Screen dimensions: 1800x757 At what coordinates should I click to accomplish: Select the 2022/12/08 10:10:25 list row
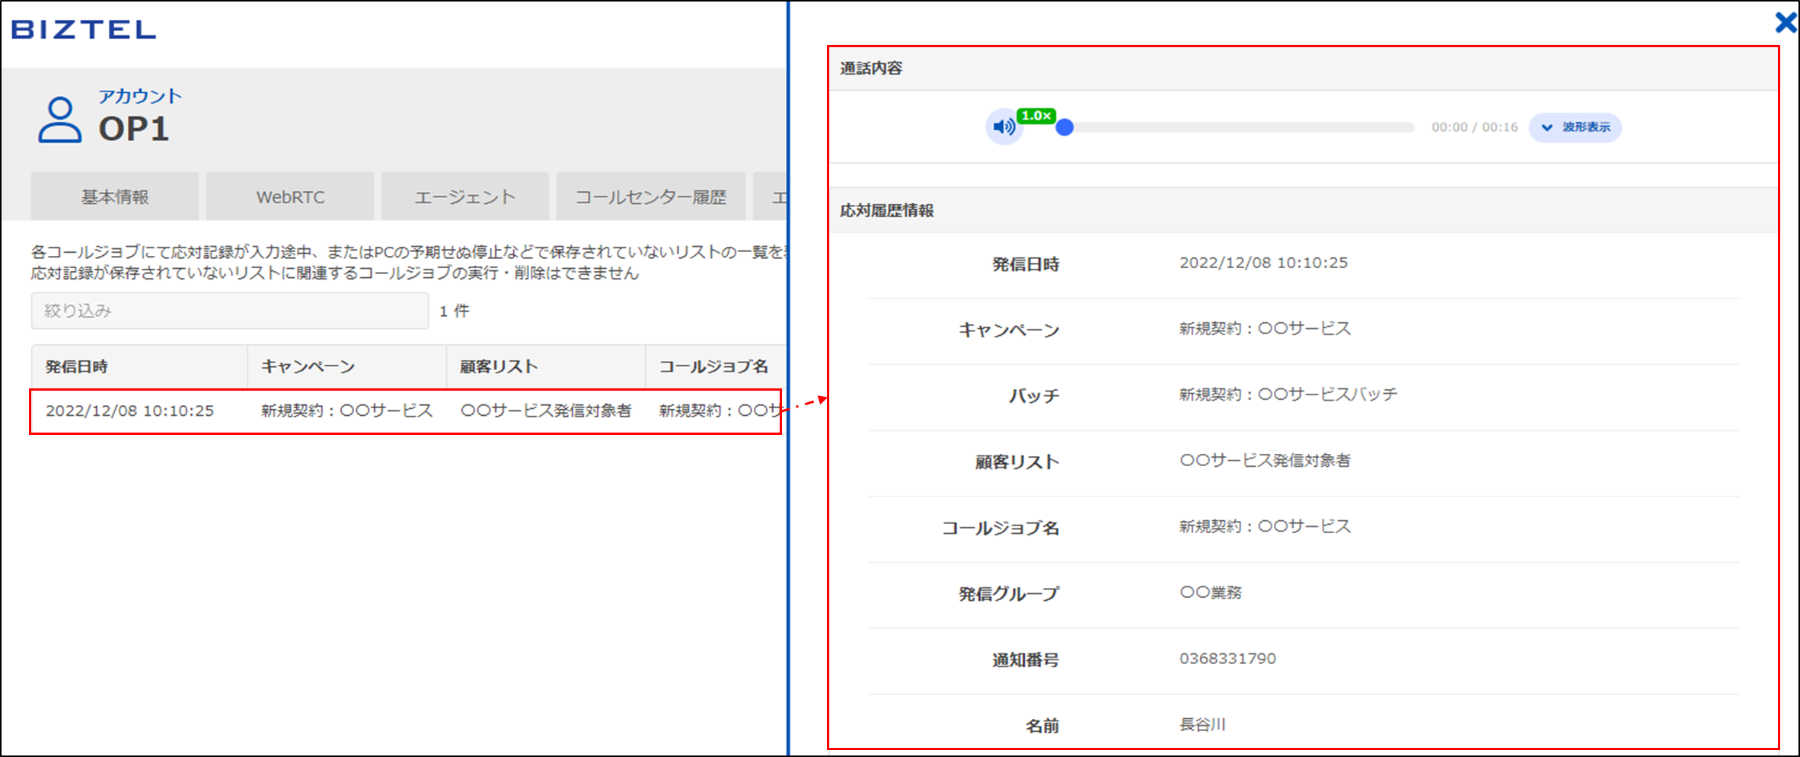(x=405, y=411)
